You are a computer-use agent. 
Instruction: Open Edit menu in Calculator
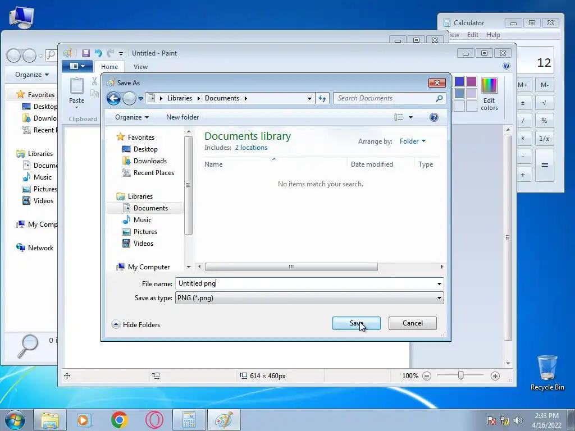tap(472, 35)
